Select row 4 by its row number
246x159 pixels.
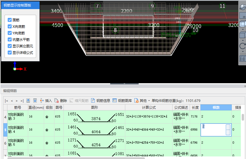[5, 117]
